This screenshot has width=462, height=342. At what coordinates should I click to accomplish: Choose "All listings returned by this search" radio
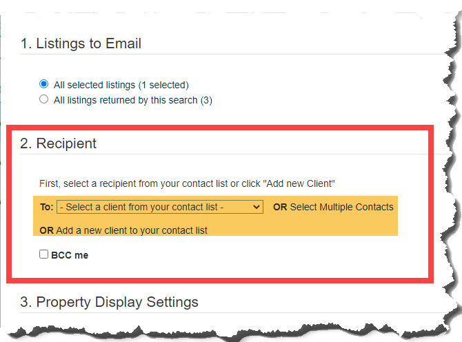[43, 99]
